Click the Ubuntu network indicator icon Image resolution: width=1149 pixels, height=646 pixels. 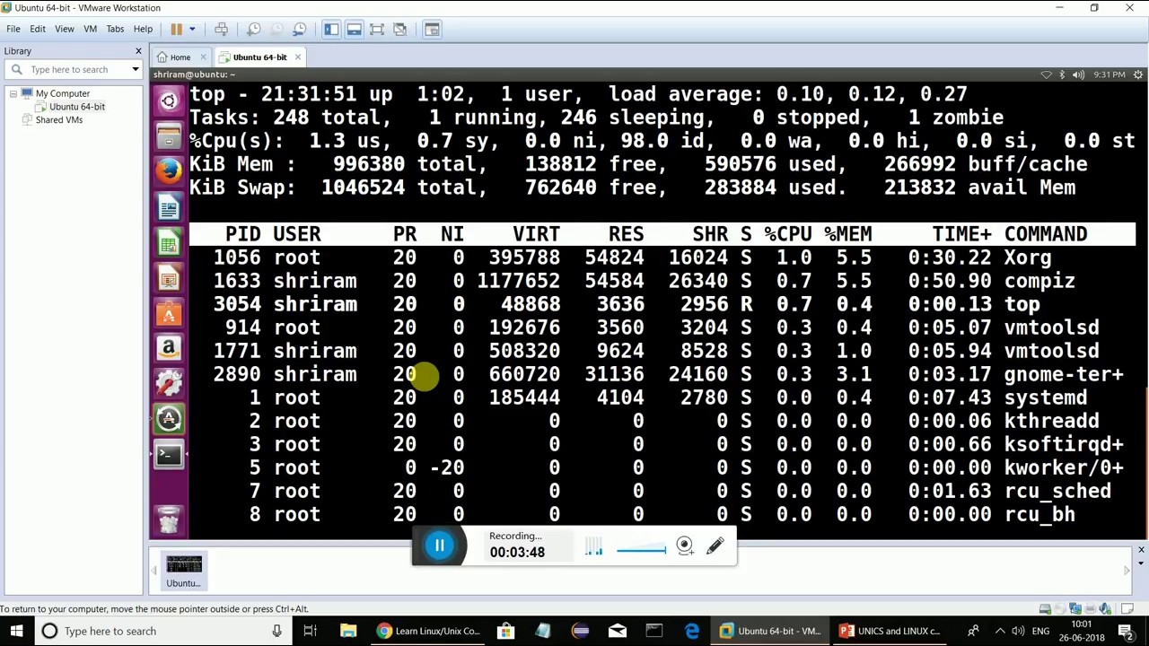pos(1046,74)
